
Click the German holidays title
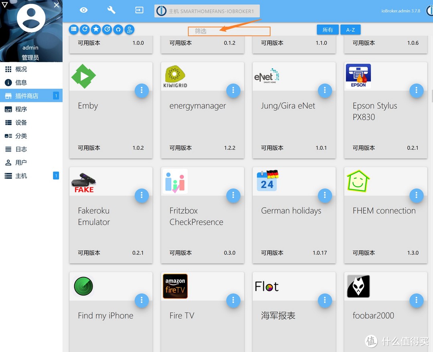click(291, 211)
